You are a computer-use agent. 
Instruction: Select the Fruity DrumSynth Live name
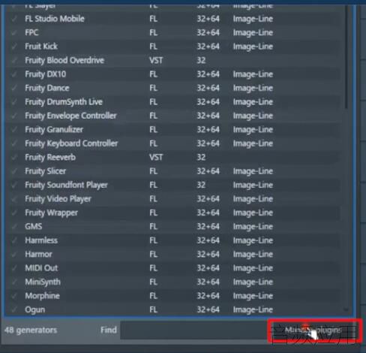64,102
